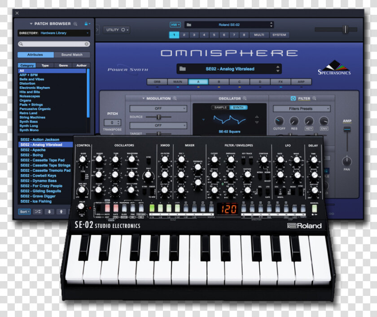Select layer B tab
Screen dimensions: 377x317
pyautogui.click(x=219, y=82)
